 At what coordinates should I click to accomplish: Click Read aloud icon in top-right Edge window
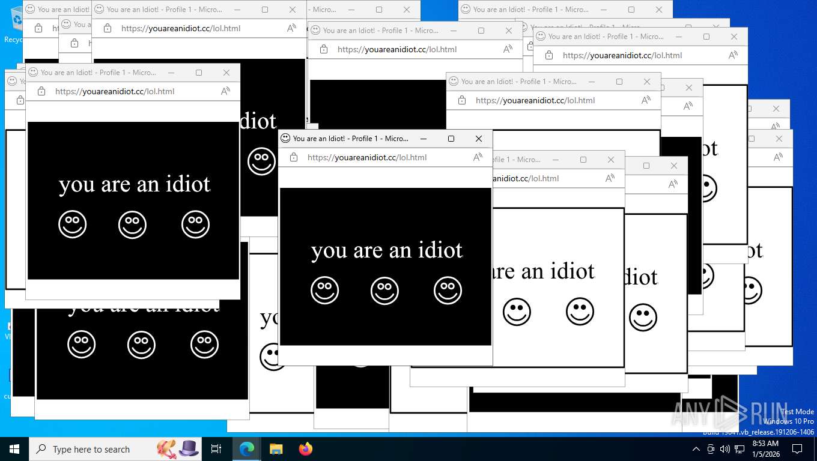point(733,55)
